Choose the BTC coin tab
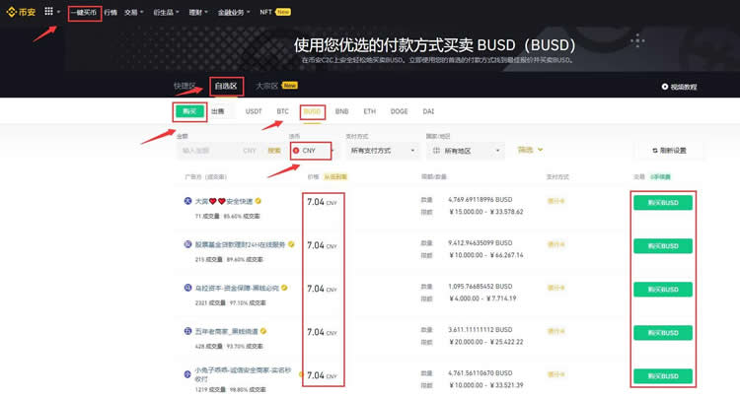This screenshot has width=740, height=397. pos(283,111)
